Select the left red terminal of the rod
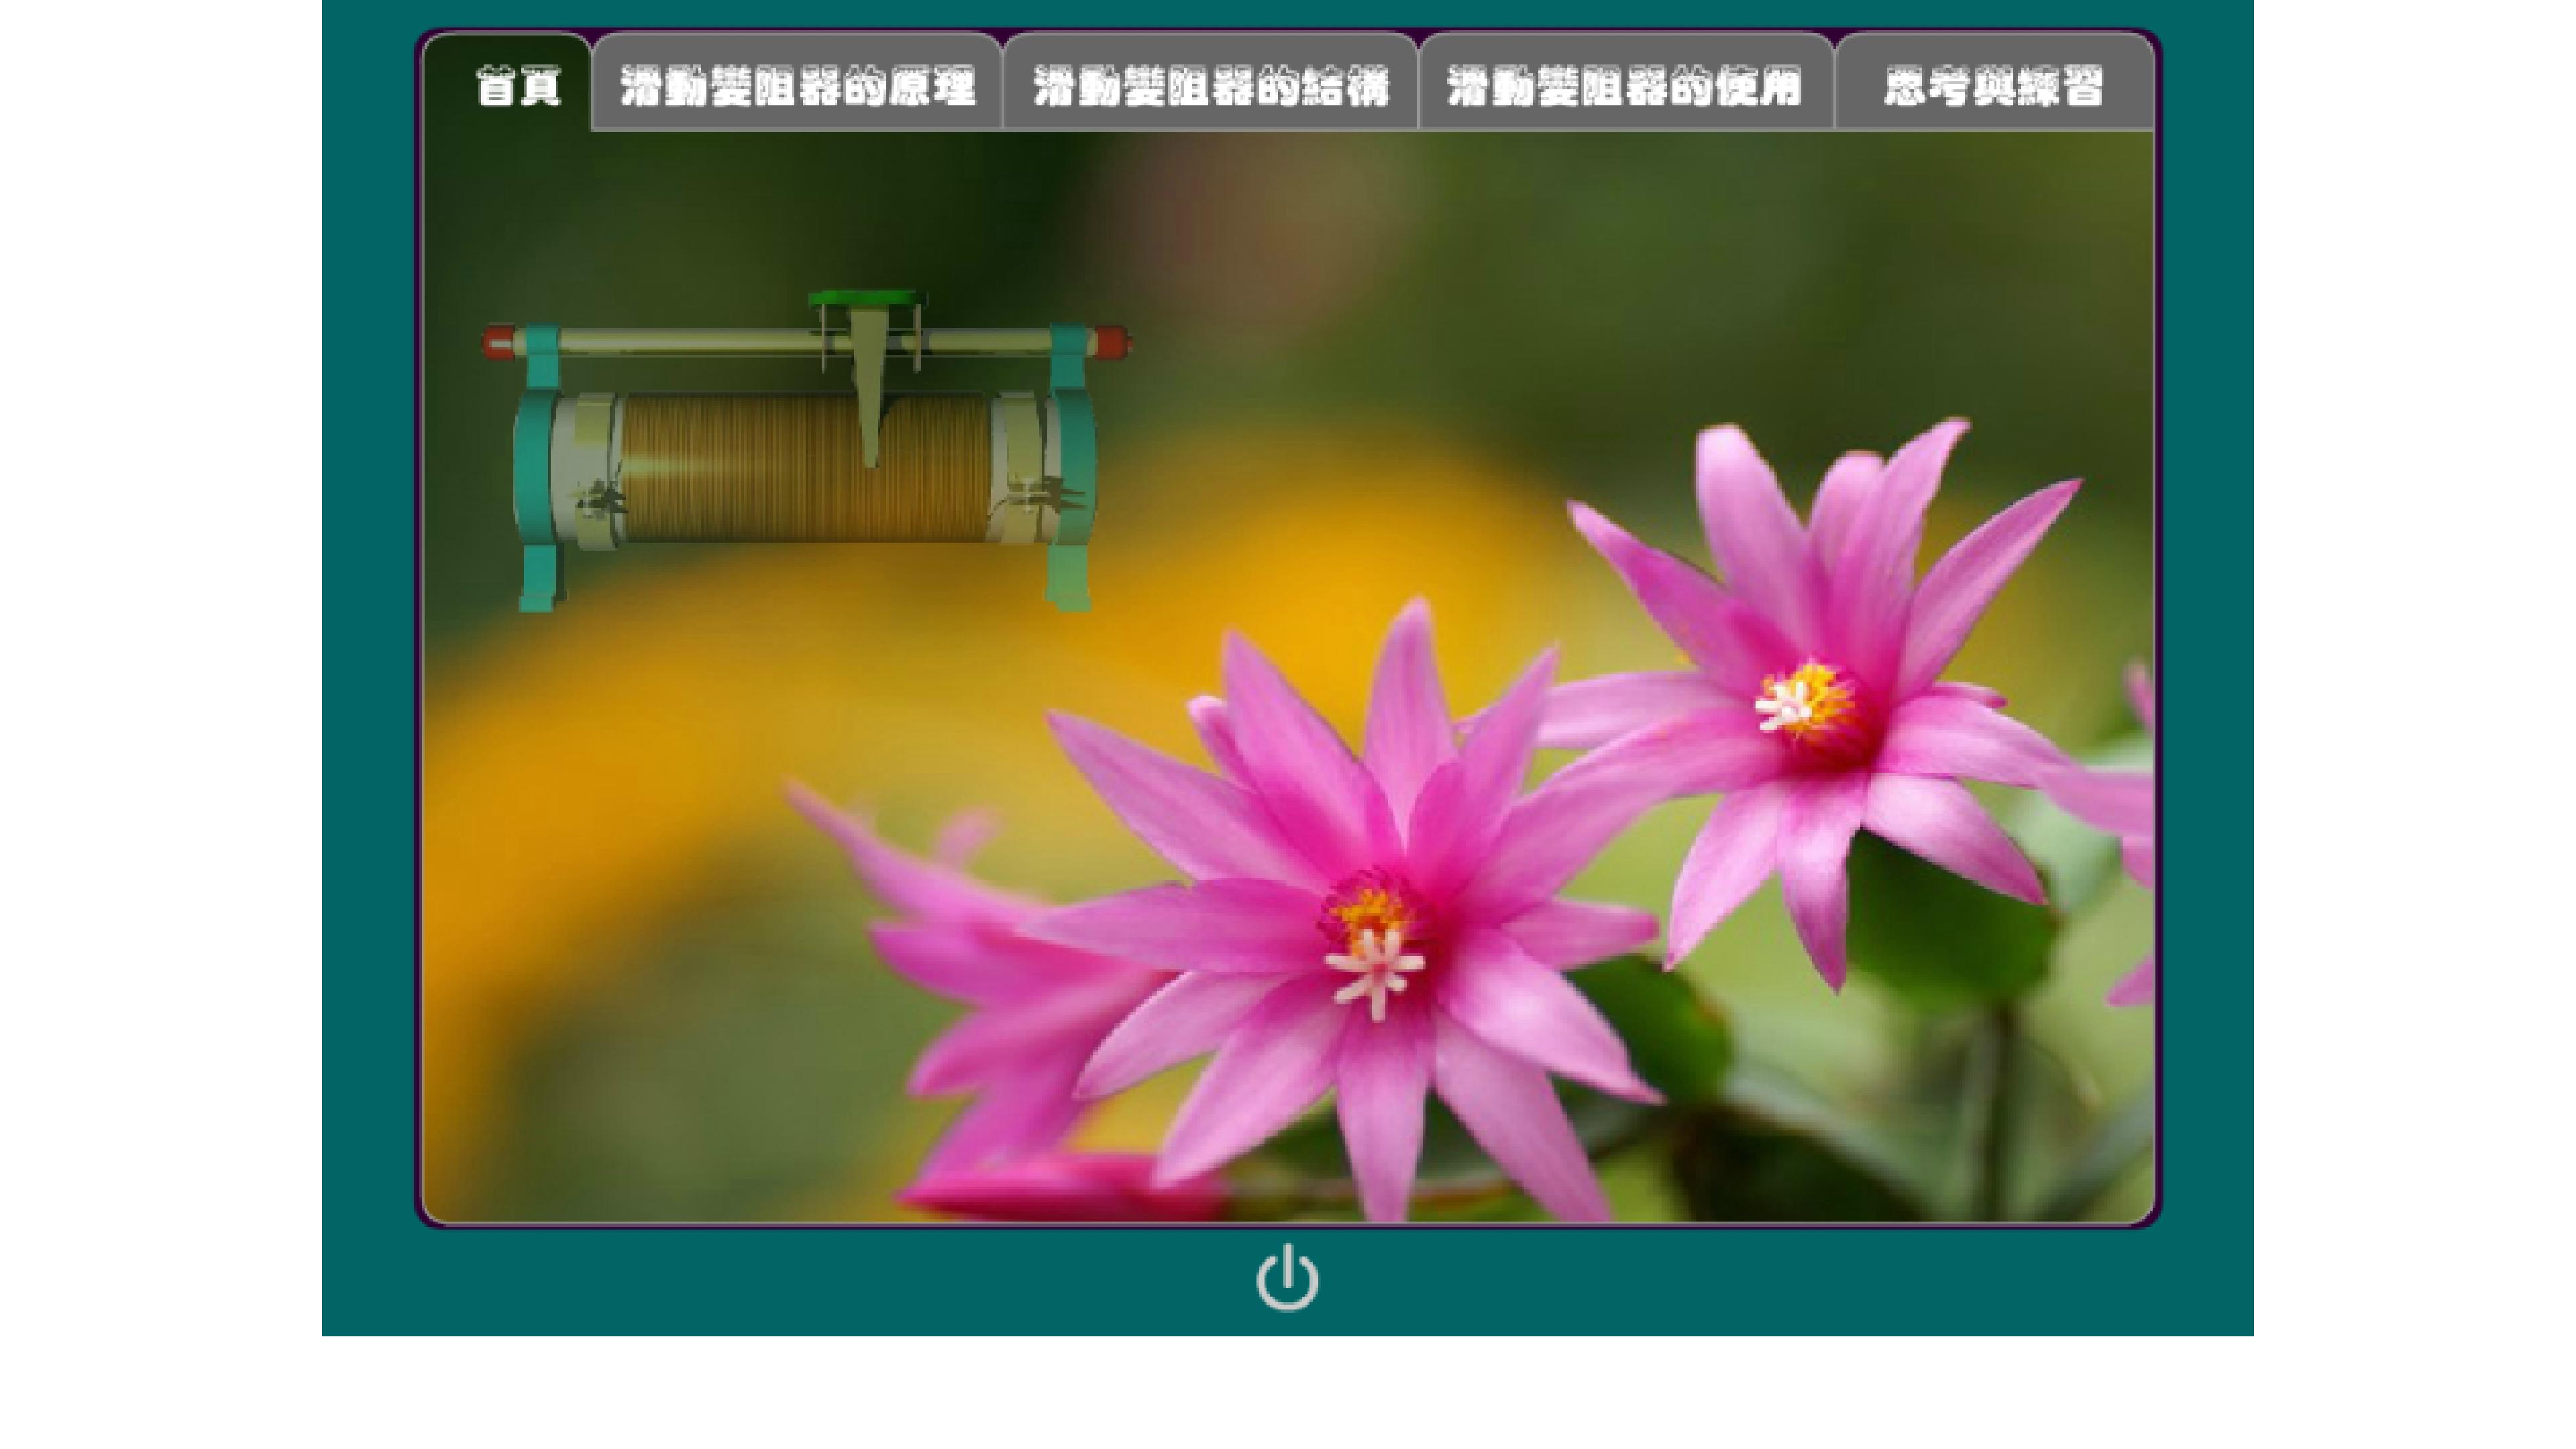 (x=499, y=342)
